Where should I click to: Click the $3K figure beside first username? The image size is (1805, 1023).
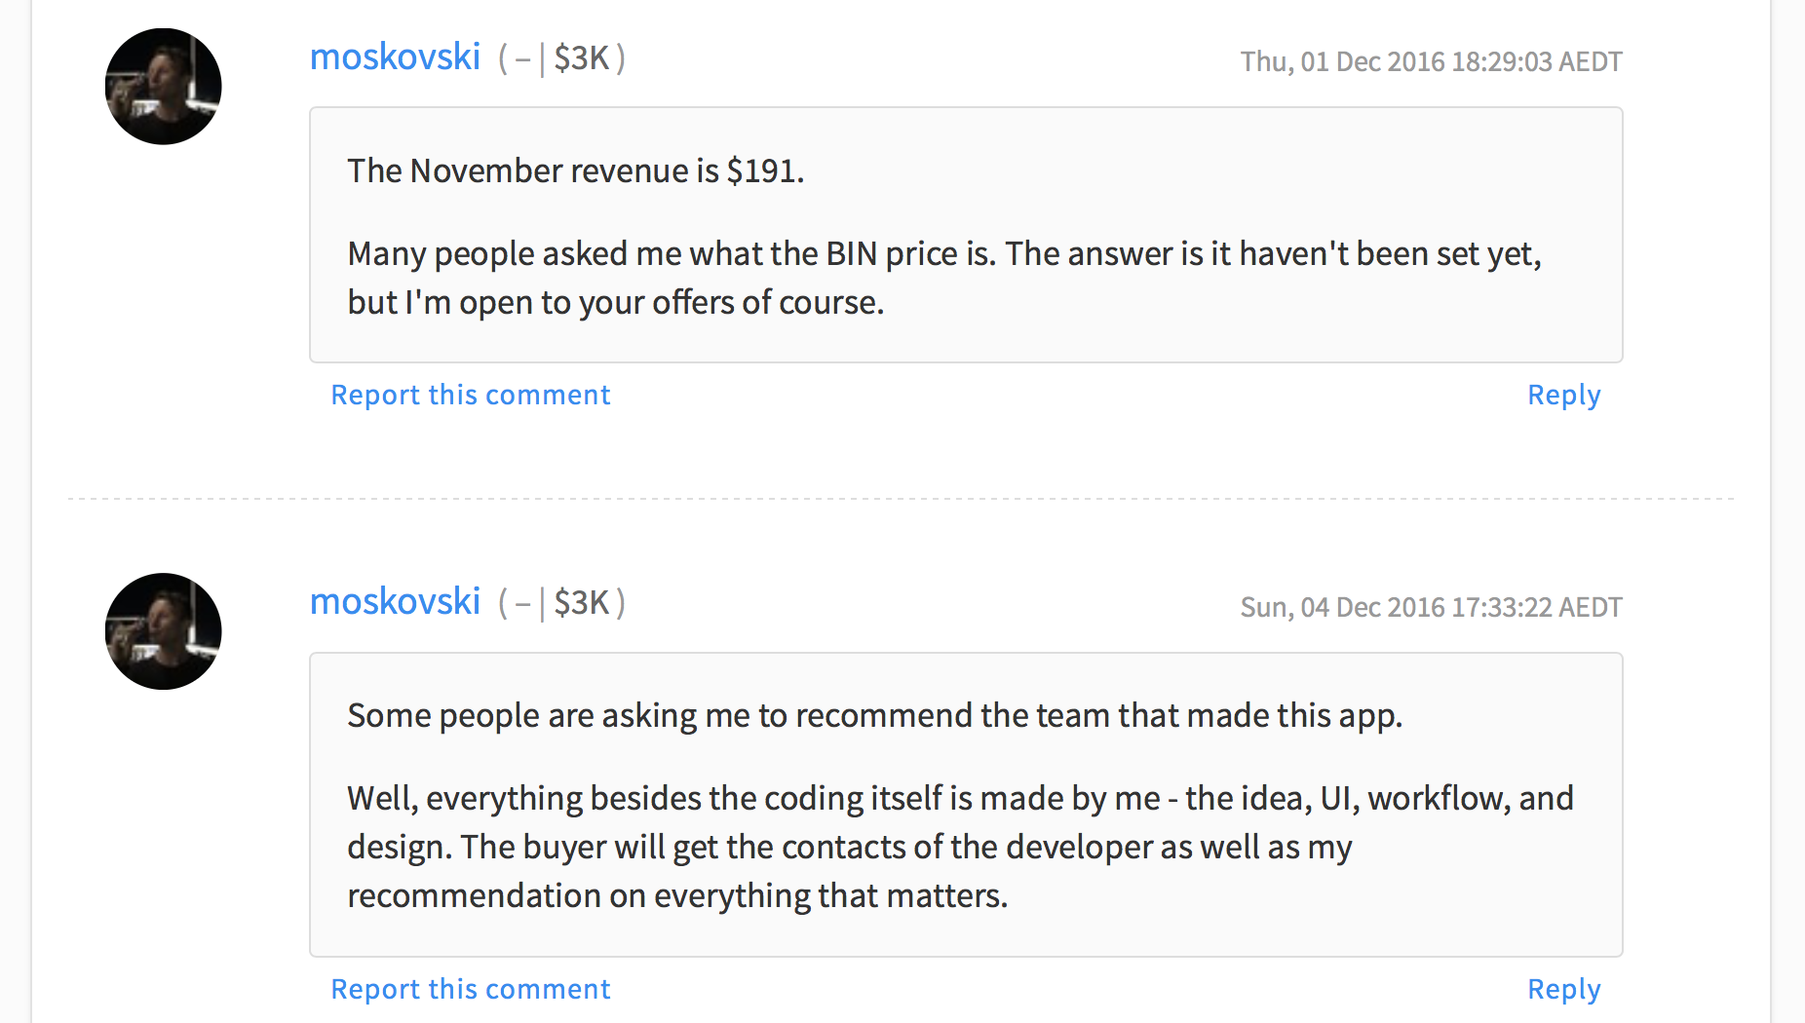[x=581, y=58]
